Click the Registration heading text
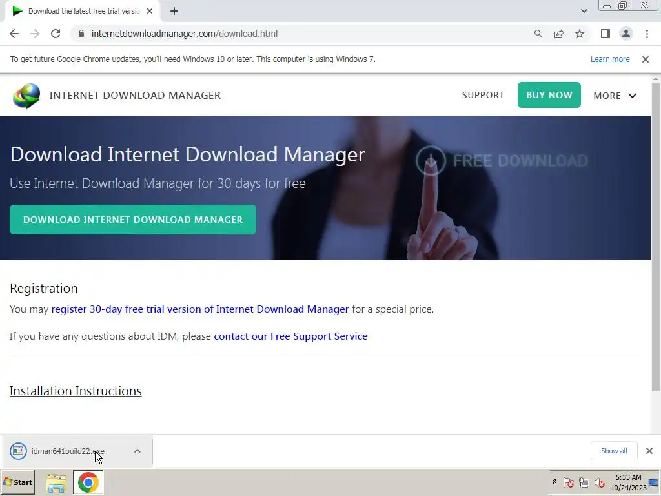Screen dimensions: 661x496 coord(44,288)
